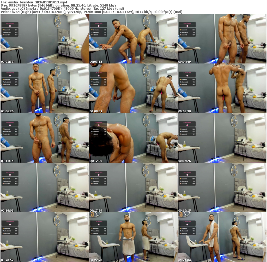Choose the frame stamped 00:12:50

tap(133, 138)
